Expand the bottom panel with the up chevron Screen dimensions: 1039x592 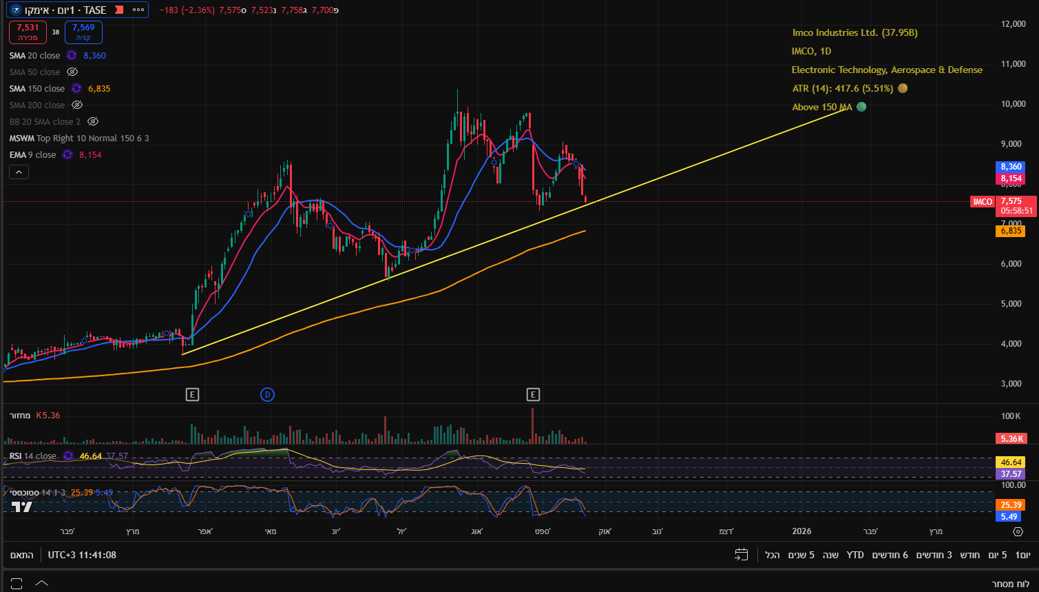[x=41, y=584]
